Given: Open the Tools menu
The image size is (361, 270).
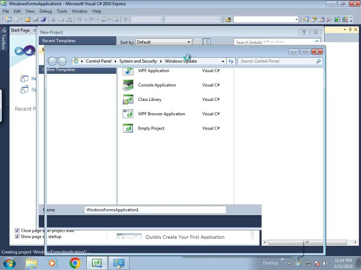Looking at the screenshot, I should click(62, 11).
